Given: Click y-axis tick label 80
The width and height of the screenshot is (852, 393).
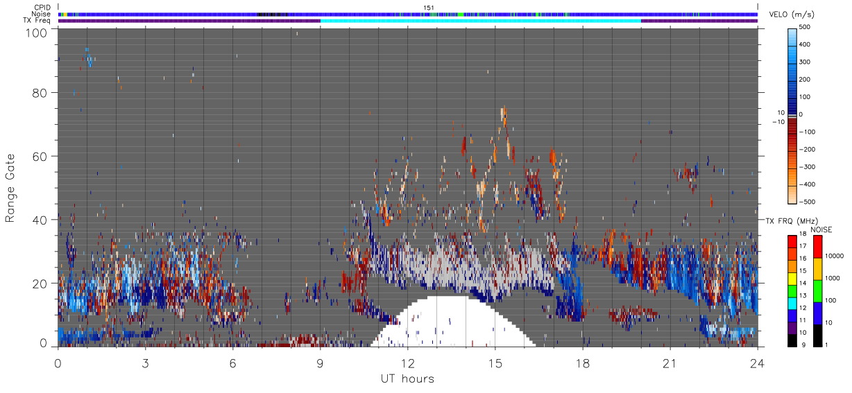Looking at the screenshot, I should tap(40, 93).
